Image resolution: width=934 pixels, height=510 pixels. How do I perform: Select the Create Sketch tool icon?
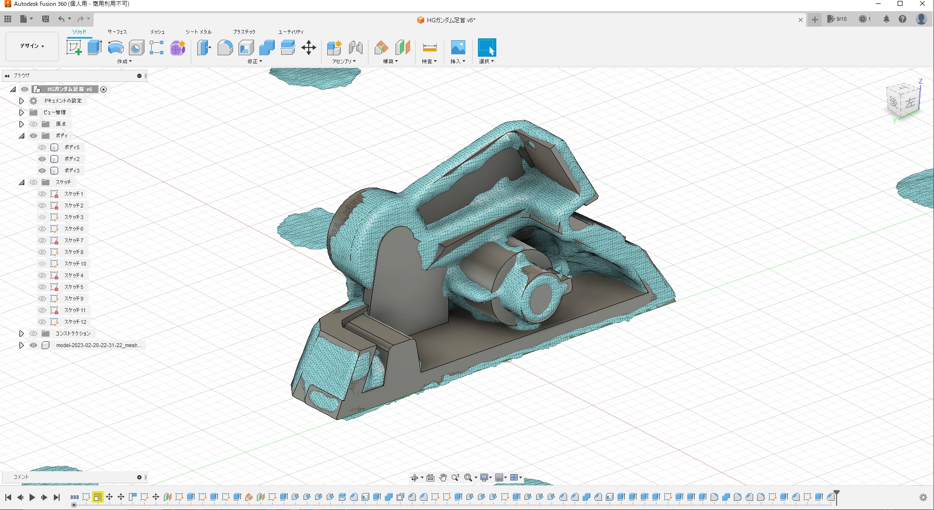(x=74, y=48)
